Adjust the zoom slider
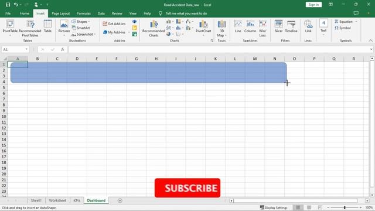The height and width of the screenshot is (211, 375). pyautogui.click(x=345, y=207)
